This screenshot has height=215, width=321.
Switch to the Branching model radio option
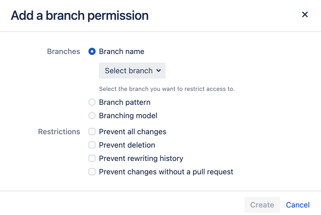coord(92,116)
